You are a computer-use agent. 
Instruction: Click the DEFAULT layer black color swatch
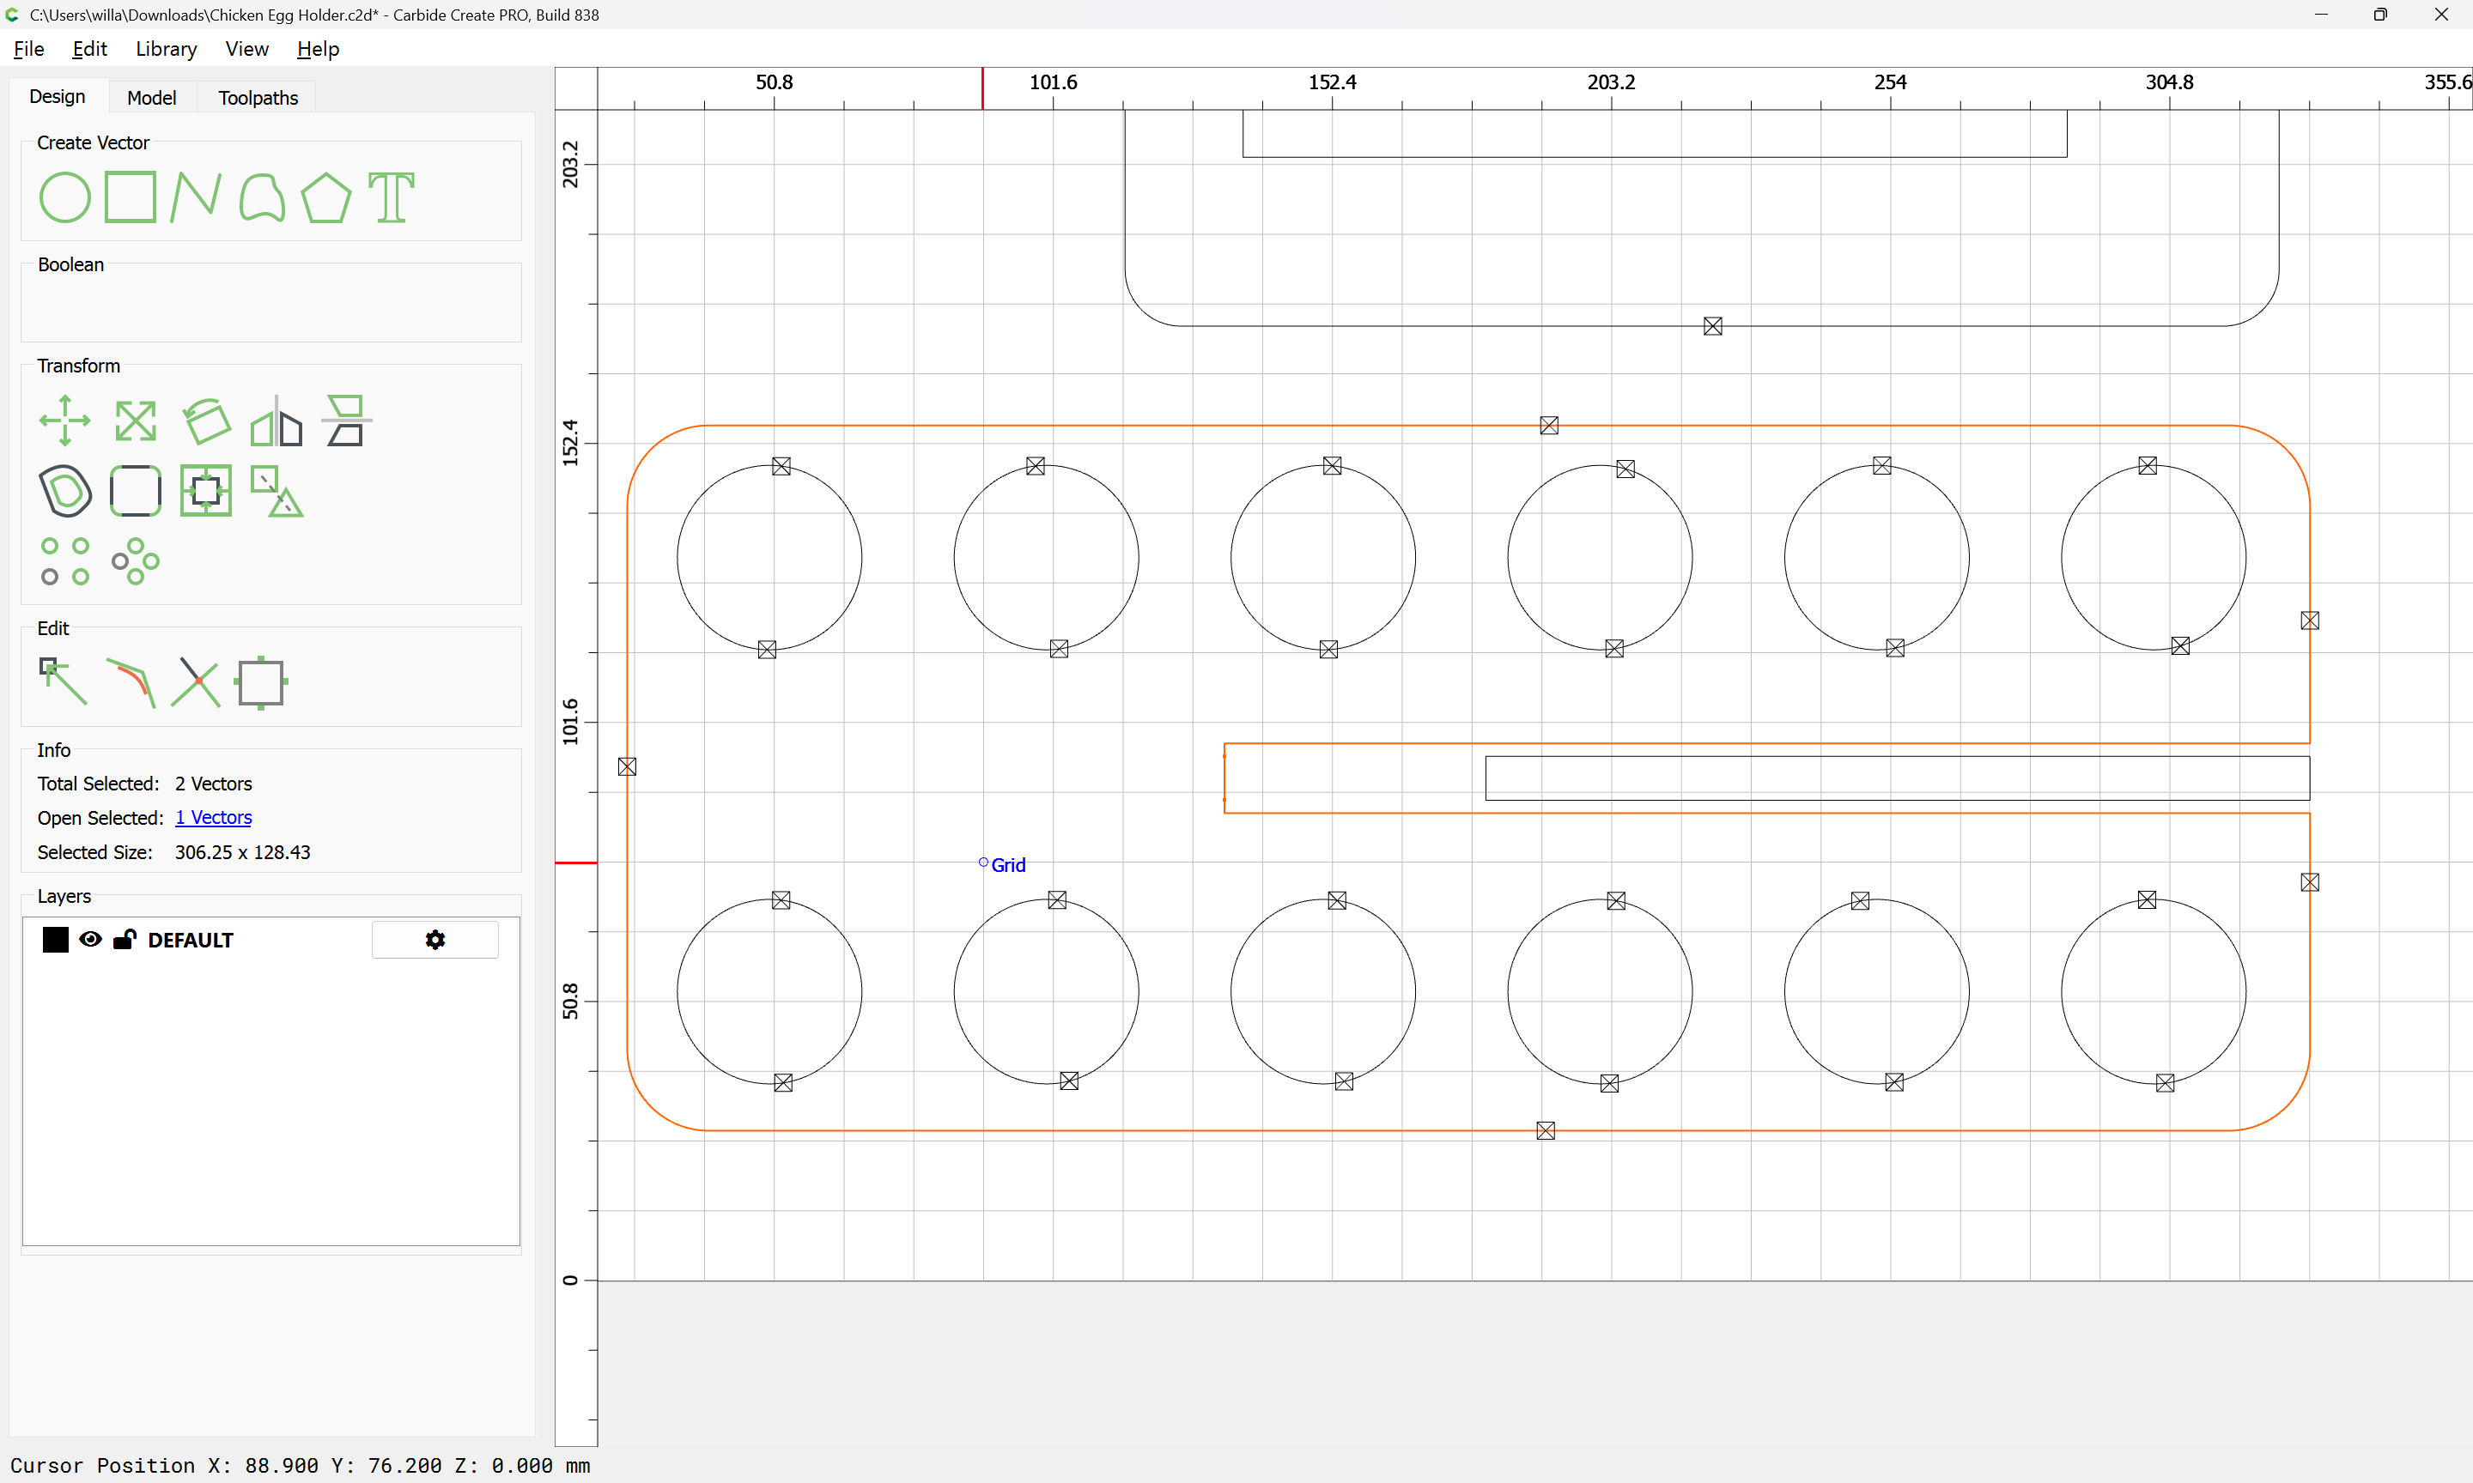pyautogui.click(x=56, y=940)
